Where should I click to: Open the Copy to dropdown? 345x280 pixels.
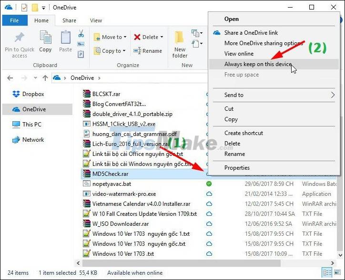pos(110,51)
